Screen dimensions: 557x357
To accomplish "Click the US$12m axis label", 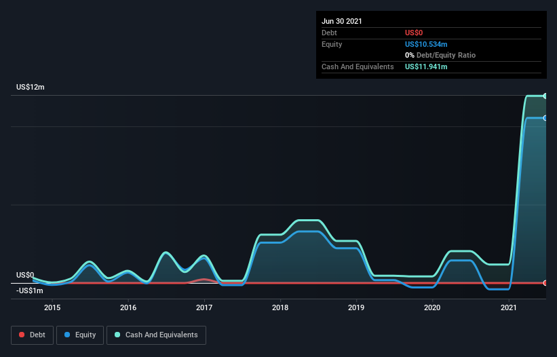I will pos(31,87).
